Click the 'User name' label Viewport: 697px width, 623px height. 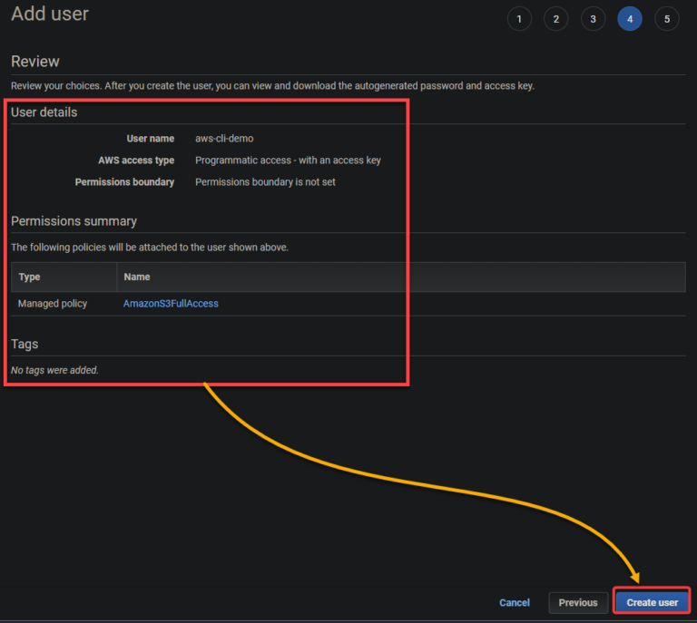pos(151,139)
